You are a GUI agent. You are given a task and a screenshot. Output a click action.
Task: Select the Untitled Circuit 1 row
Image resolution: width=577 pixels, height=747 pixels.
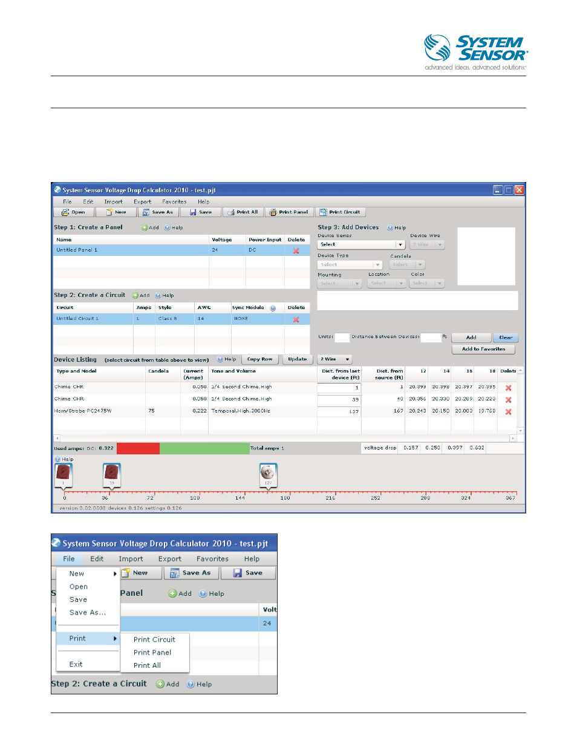[181, 319]
